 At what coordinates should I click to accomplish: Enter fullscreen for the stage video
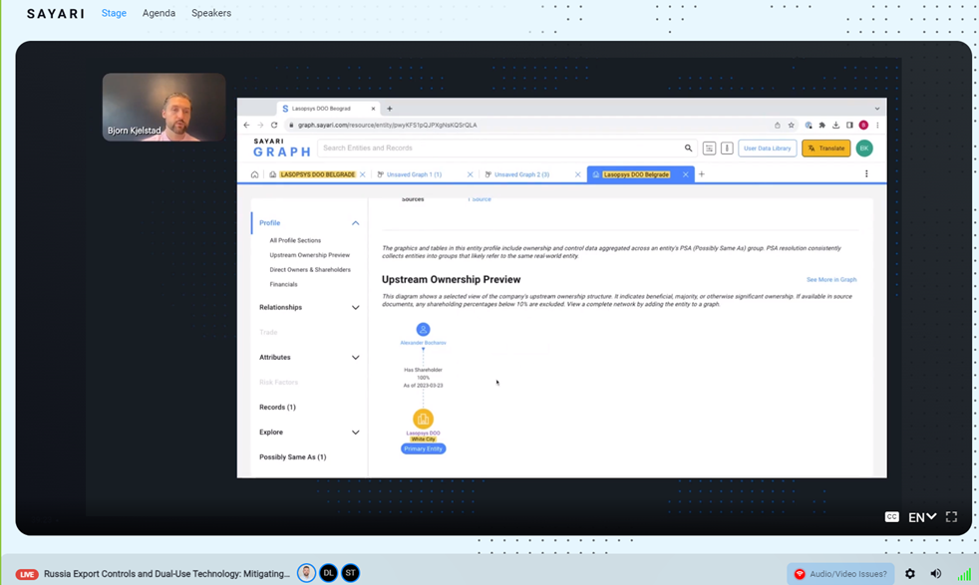click(951, 517)
